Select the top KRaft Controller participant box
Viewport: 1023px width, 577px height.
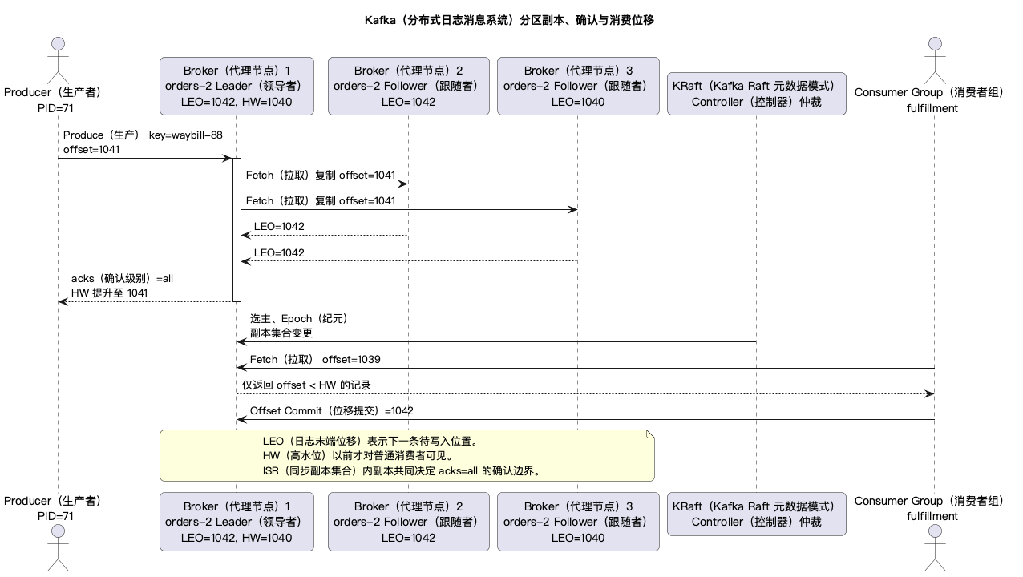point(756,94)
